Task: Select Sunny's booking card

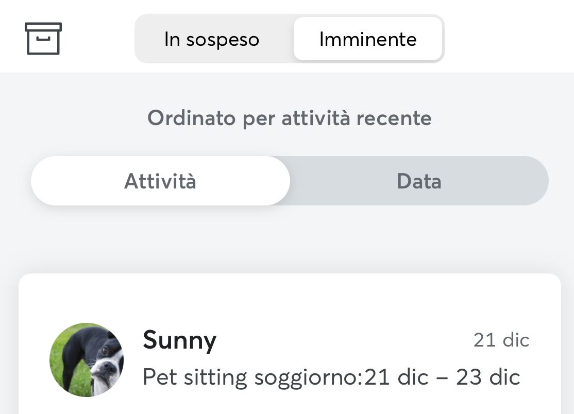Action: pyautogui.click(x=290, y=344)
